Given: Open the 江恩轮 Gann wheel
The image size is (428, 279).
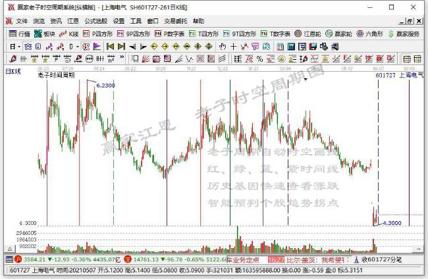Looking at the screenshot, I should (308, 34).
